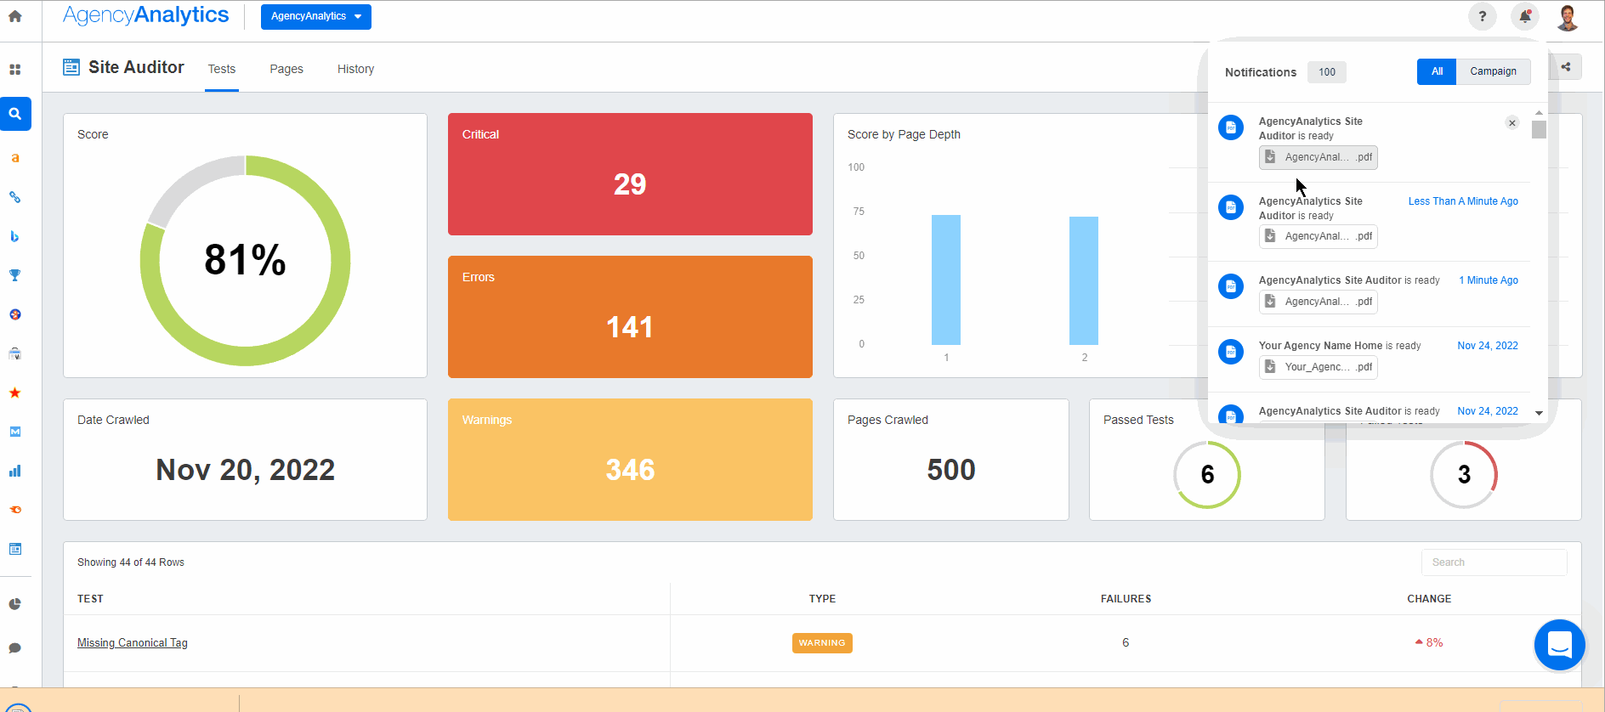Open the orange star reviews icon in sidebar
This screenshot has width=1605, height=712.
tap(14, 393)
